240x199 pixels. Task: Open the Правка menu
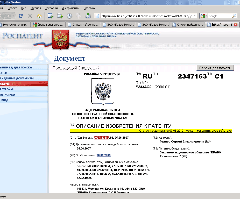[12, 8]
